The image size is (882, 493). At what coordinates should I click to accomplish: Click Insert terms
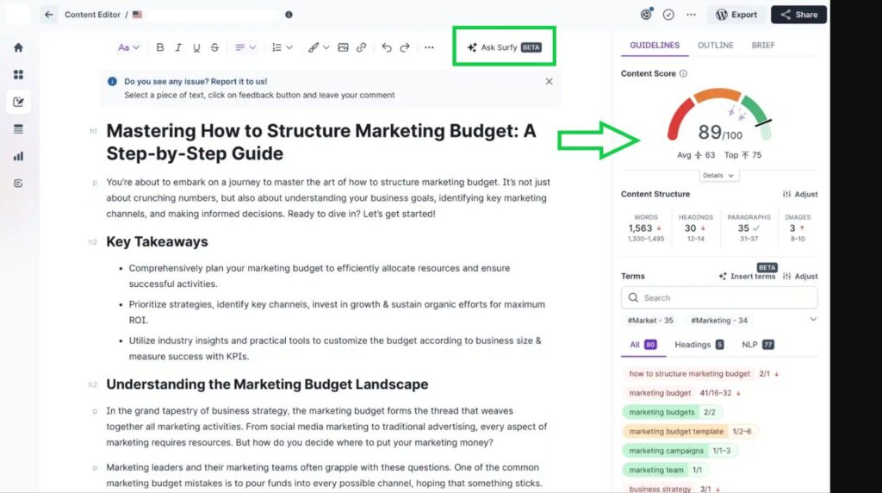click(x=747, y=277)
